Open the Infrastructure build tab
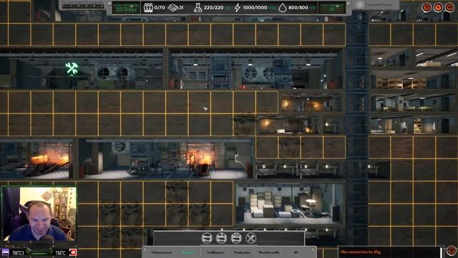This screenshot has width=458, height=258. click(x=161, y=252)
